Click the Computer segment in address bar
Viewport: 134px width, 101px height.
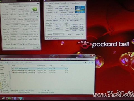[x=8, y=59]
